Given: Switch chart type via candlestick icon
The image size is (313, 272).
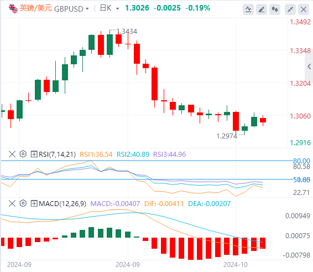Looking at the screenshot, I should [x=275, y=9].
